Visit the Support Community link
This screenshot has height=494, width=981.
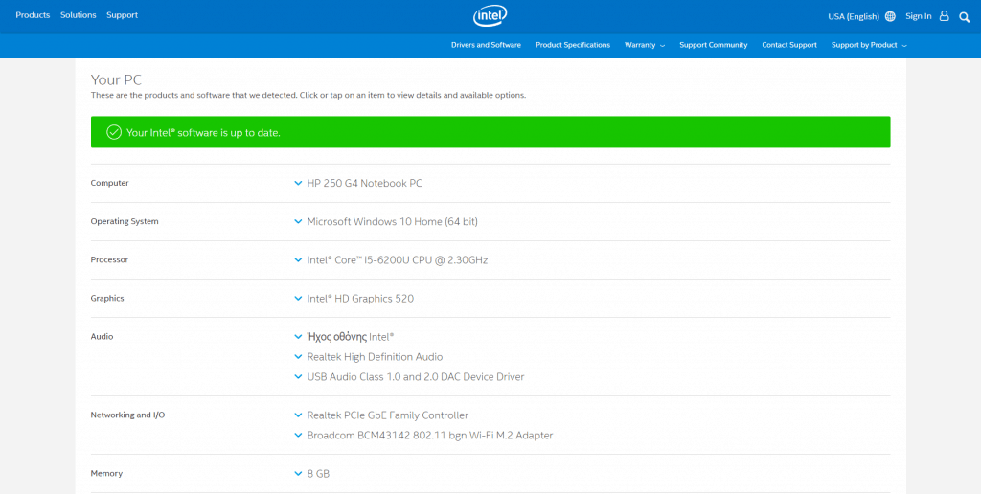(713, 45)
